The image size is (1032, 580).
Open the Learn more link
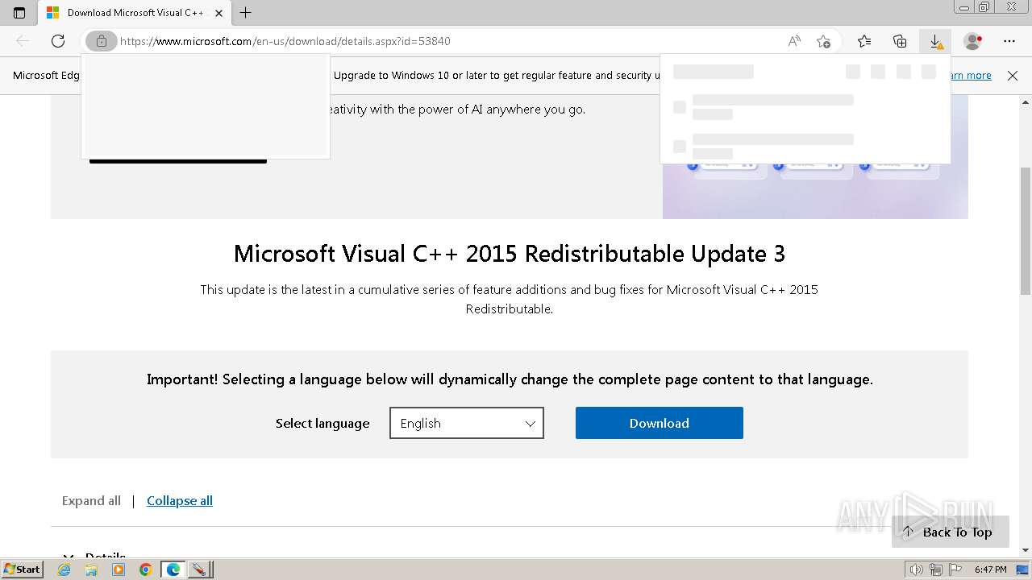pyautogui.click(x=972, y=76)
